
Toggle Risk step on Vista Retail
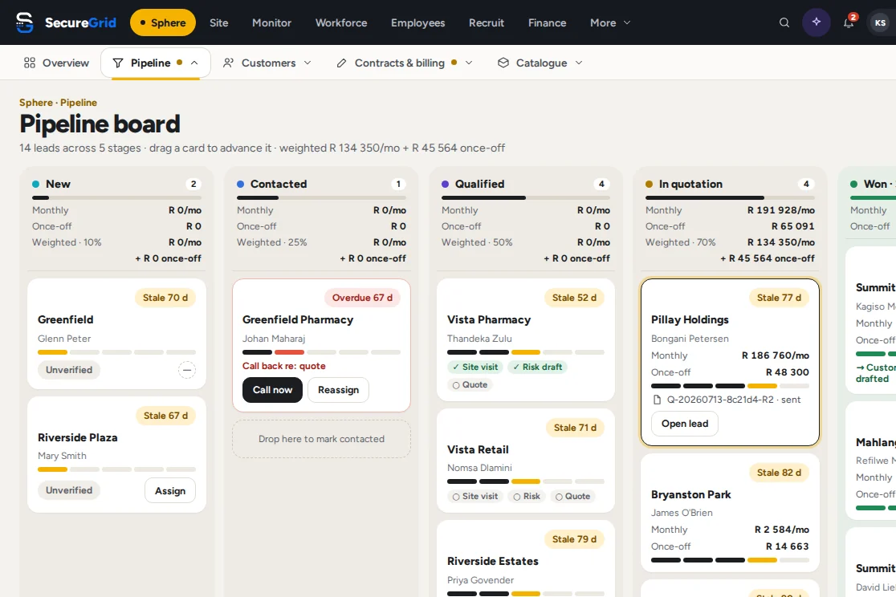coord(527,497)
